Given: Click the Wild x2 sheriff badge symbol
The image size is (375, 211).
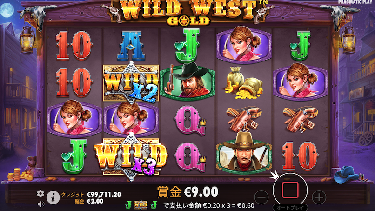Looking at the screenshot, I should tap(131, 83).
